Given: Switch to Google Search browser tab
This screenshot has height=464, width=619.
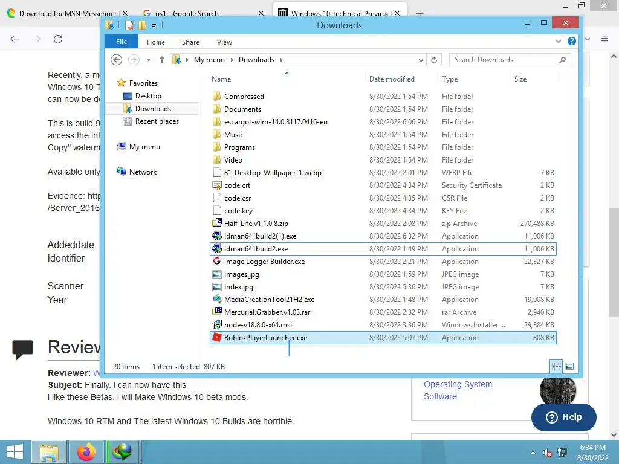Looking at the screenshot, I should pos(187,13).
